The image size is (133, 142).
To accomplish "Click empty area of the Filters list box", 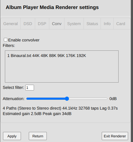I will [x=62, y=71].
